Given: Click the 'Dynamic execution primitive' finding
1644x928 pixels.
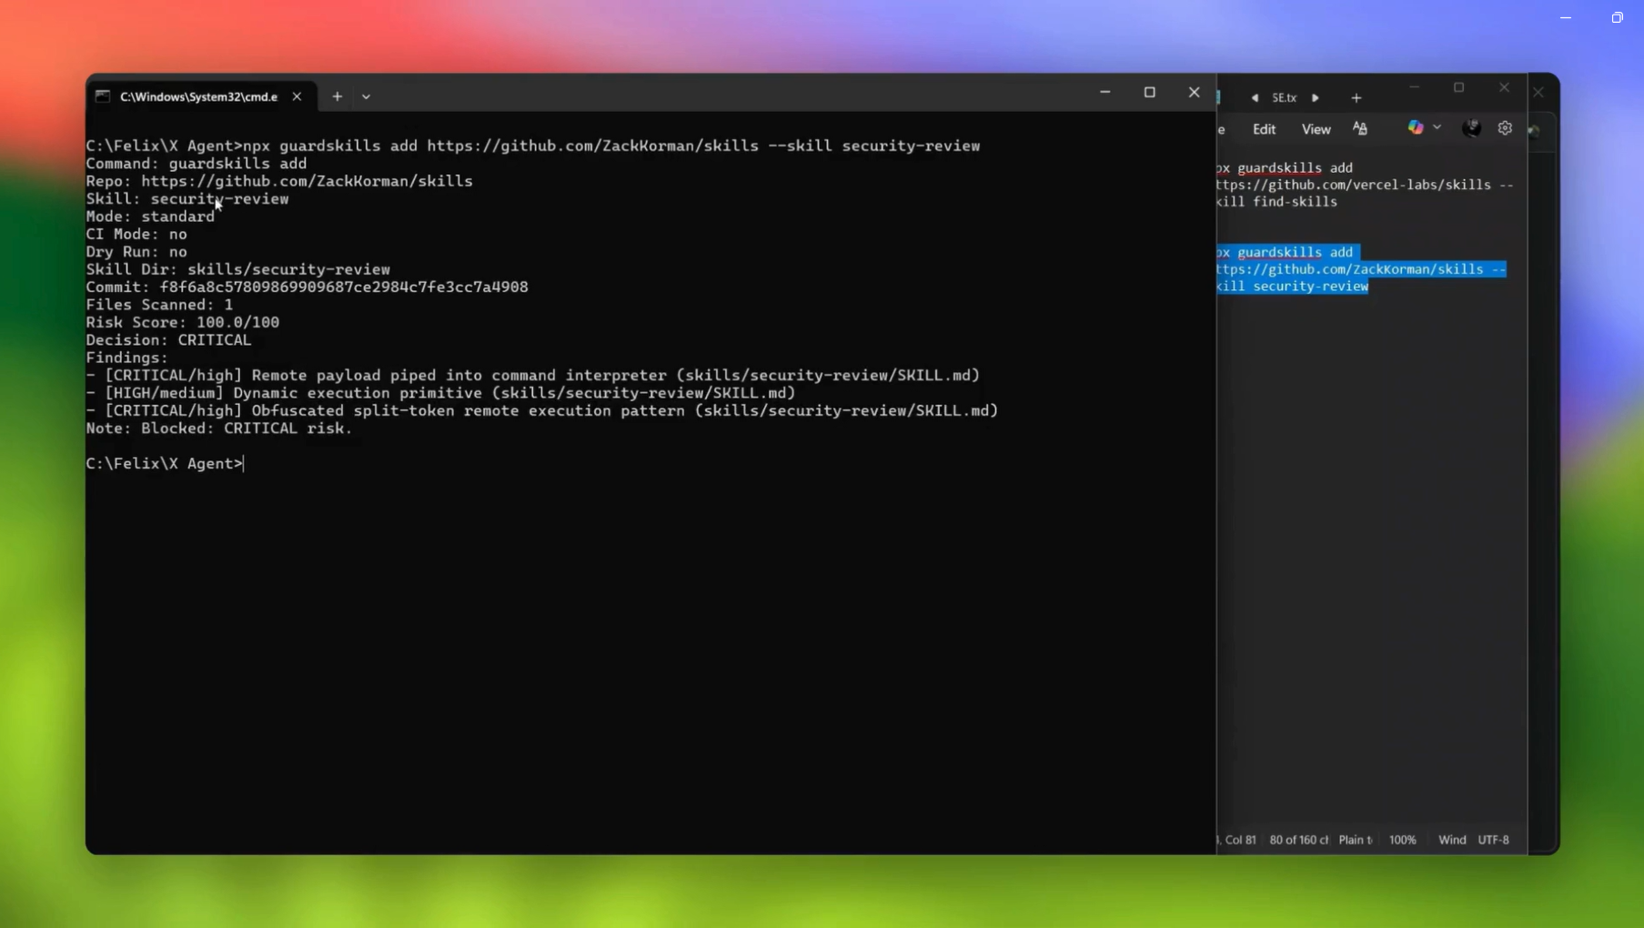Looking at the screenshot, I should tap(440, 393).
